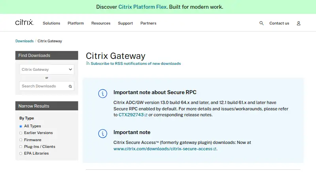Pick the Plug-Ins / Clients radio option
The image size is (316, 174).
click(x=21, y=147)
